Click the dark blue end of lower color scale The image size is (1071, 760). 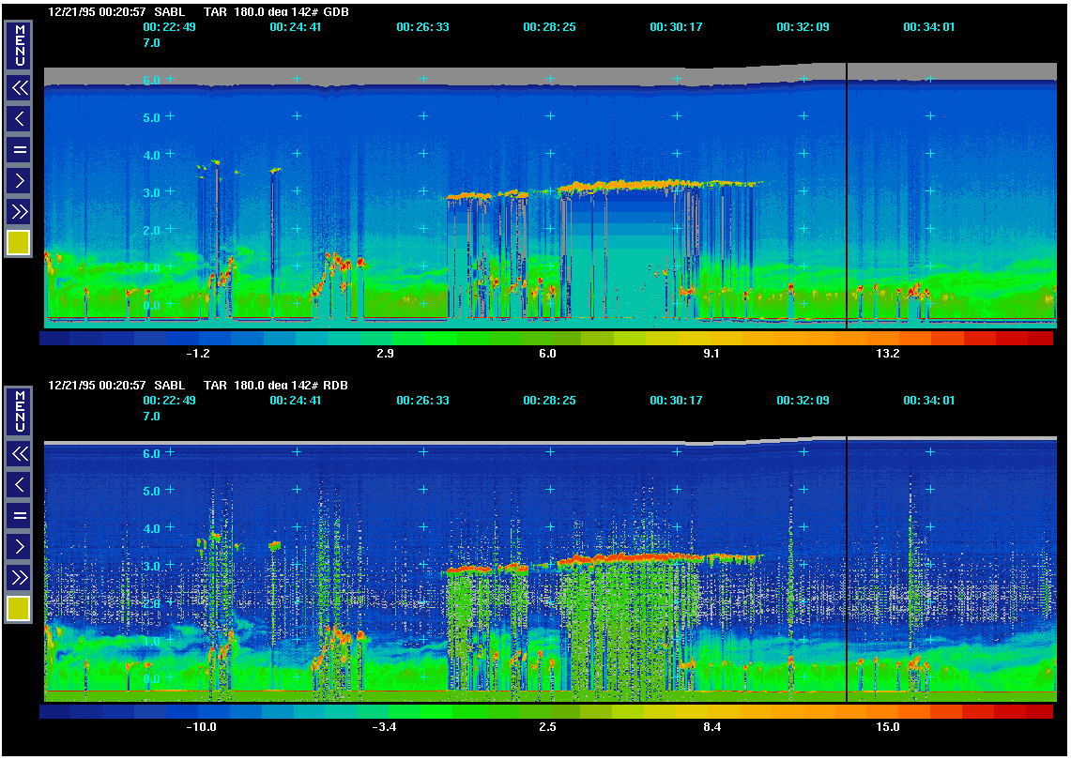pyautogui.click(x=54, y=712)
